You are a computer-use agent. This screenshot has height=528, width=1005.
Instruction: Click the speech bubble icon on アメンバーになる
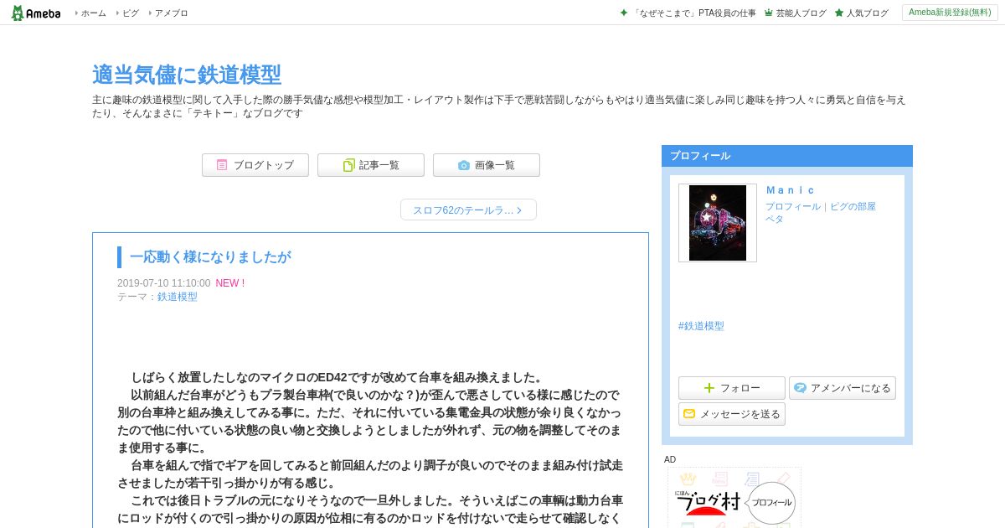pyautogui.click(x=800, y=388)
